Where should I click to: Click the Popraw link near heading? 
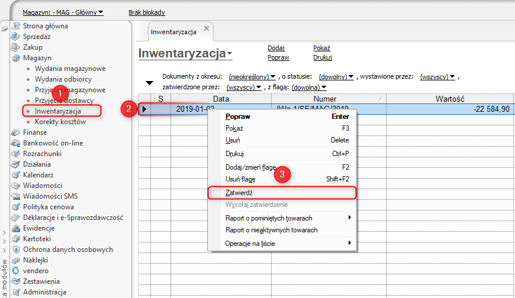click(278, 57)
